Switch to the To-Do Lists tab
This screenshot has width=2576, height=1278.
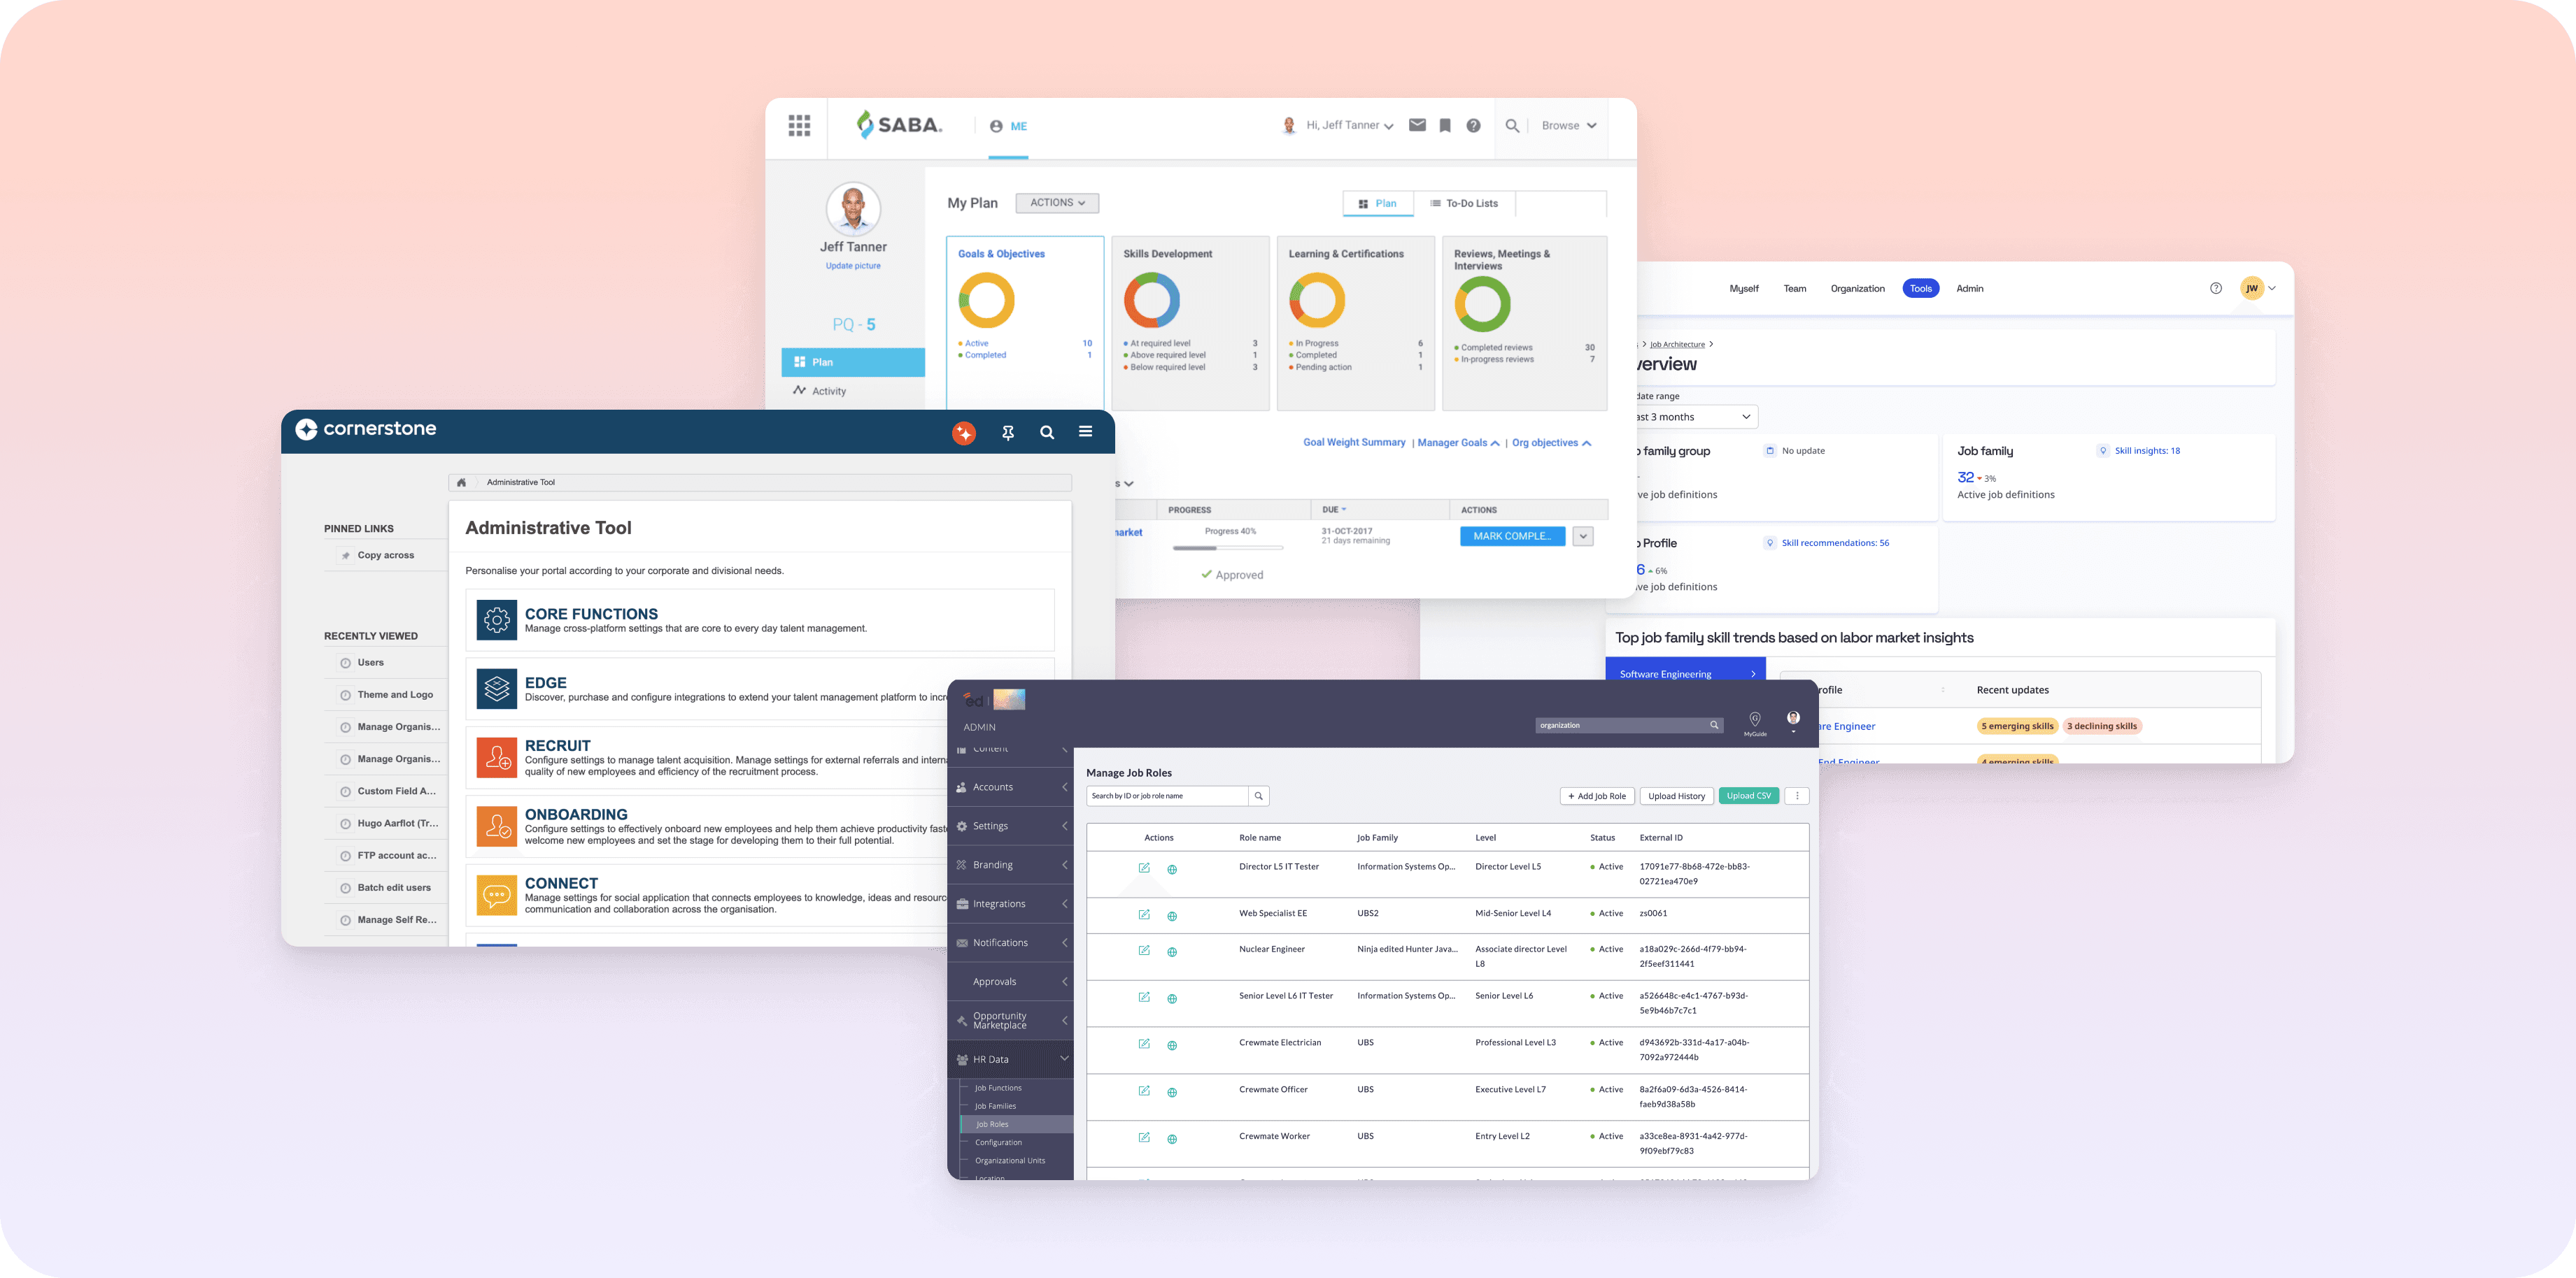coord(1464,203)
